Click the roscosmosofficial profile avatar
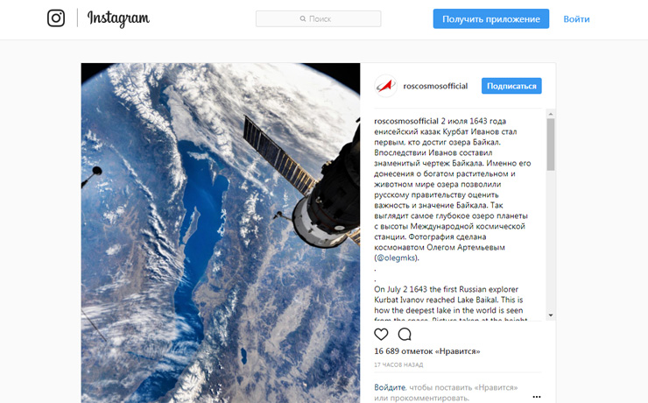 [x=385, y=86]
